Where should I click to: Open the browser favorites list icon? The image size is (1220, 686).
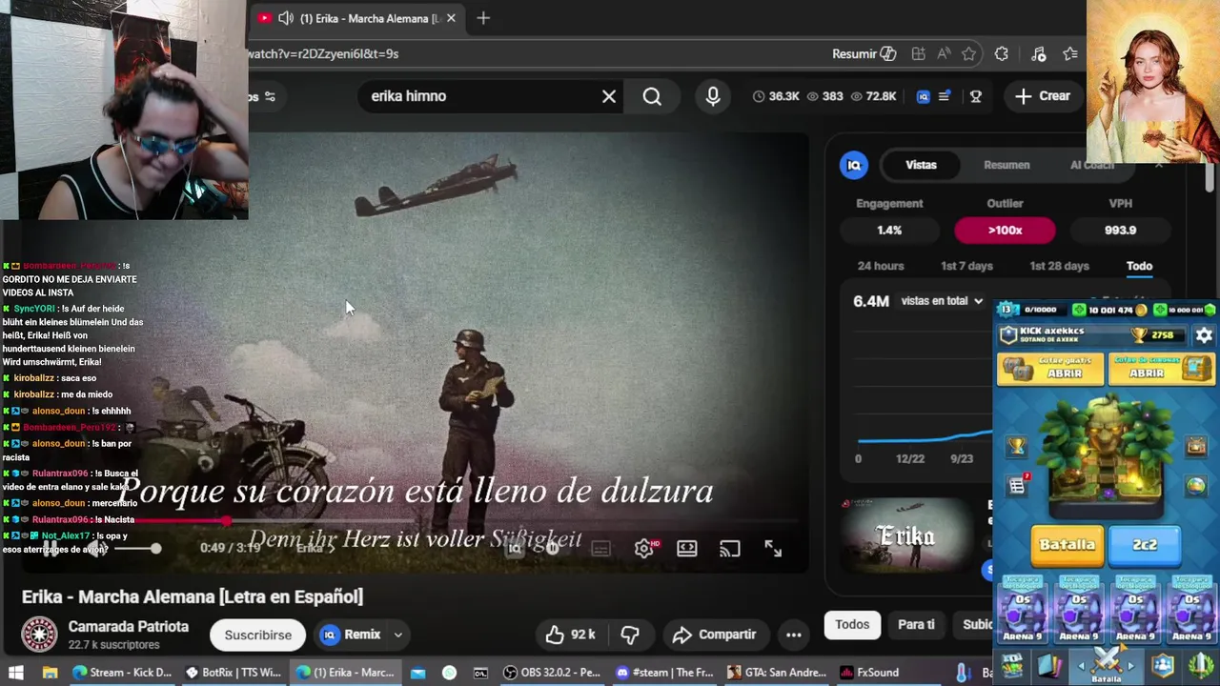pyautogui.click(x=1070, y=54)
